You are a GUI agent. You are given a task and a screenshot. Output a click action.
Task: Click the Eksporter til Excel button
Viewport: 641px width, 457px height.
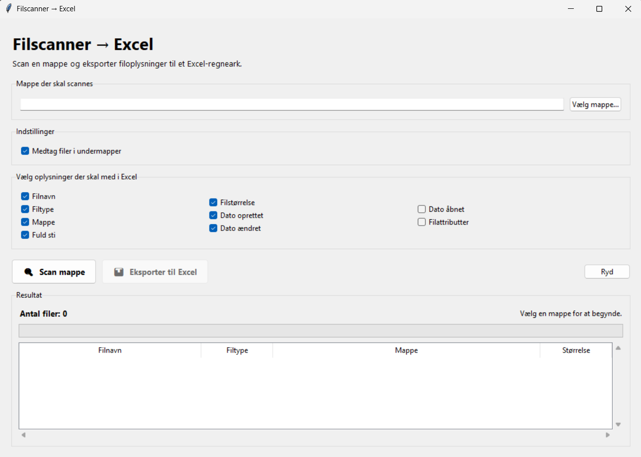(155, 272)
